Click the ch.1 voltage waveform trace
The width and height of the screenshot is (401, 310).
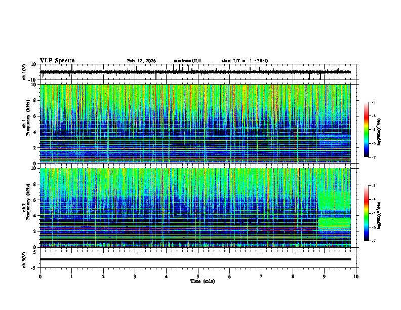tap(195, 72)
